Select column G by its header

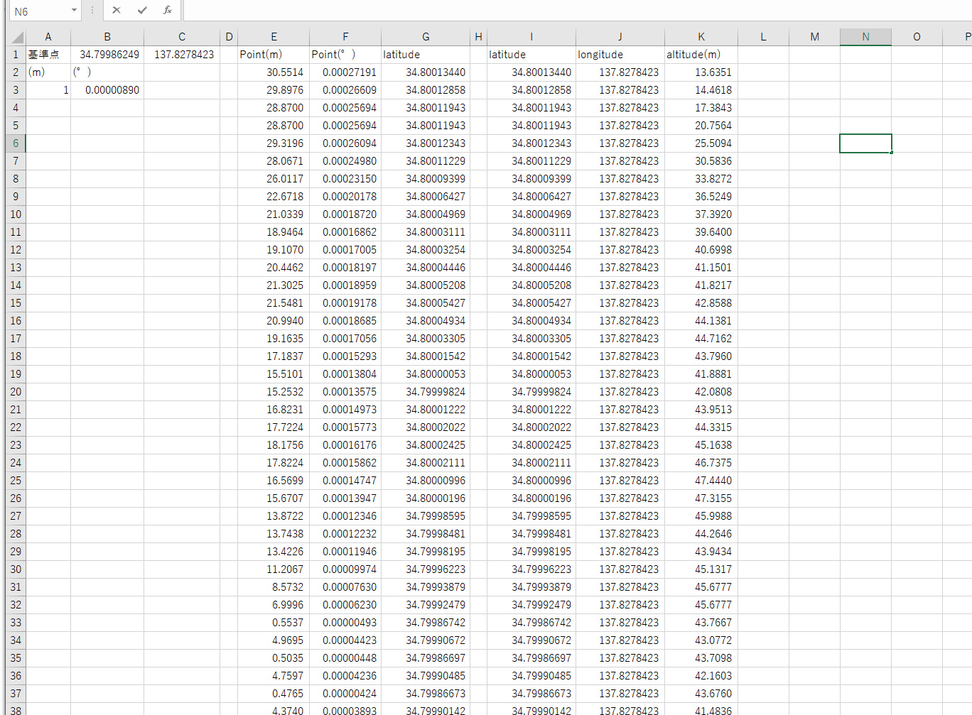tap(425, 37)
